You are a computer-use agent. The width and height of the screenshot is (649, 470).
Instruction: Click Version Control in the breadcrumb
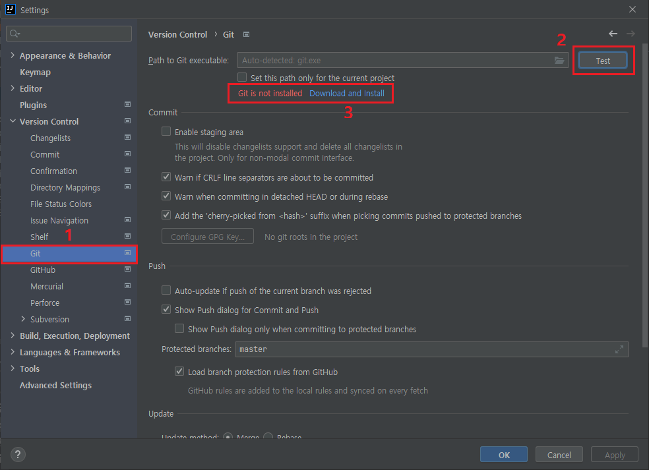click(177, 35)
